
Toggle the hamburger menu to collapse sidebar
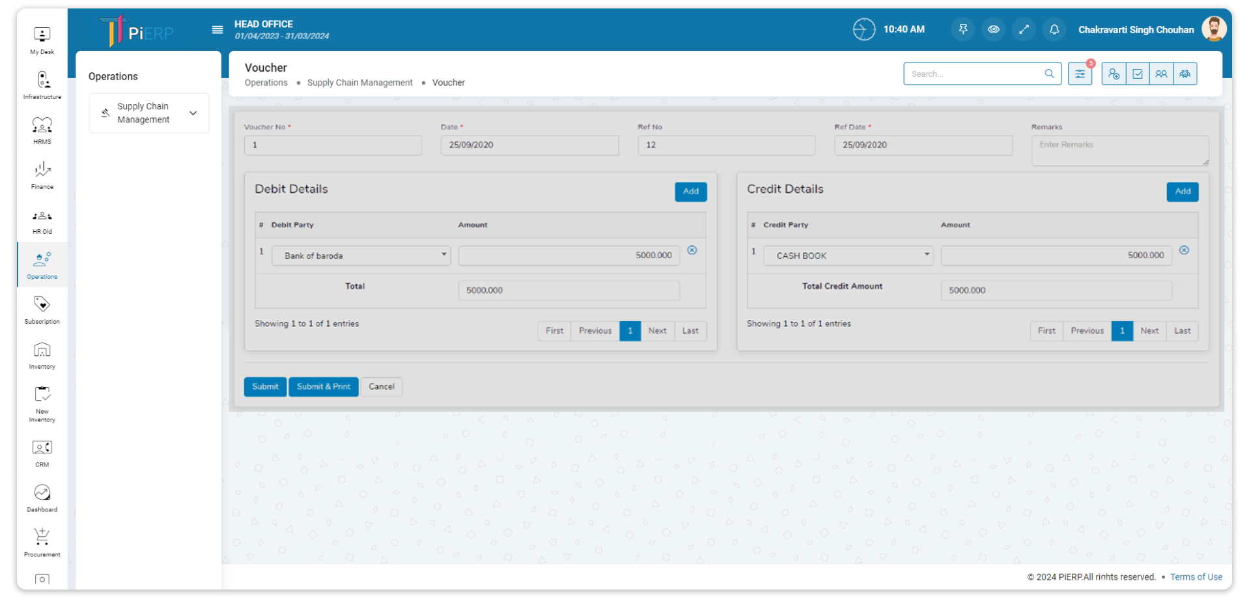[x=218, y=30]
